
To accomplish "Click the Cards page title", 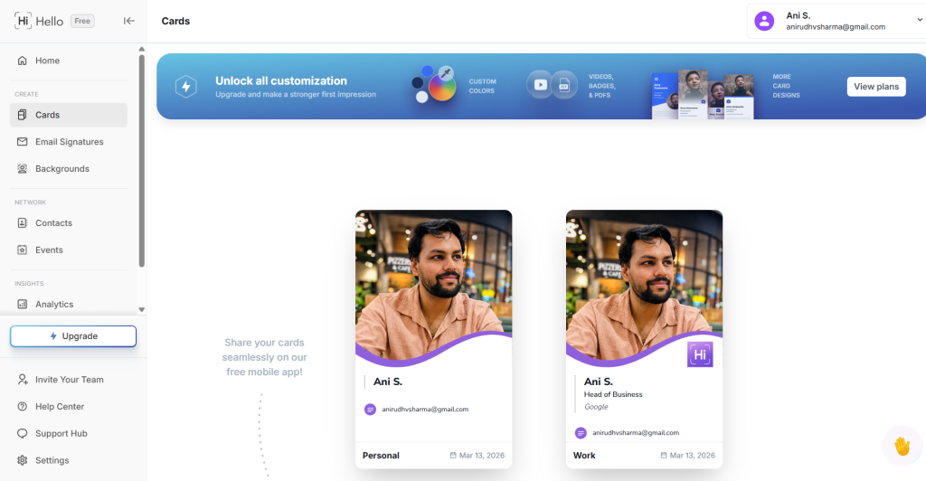I will [176, 21].
